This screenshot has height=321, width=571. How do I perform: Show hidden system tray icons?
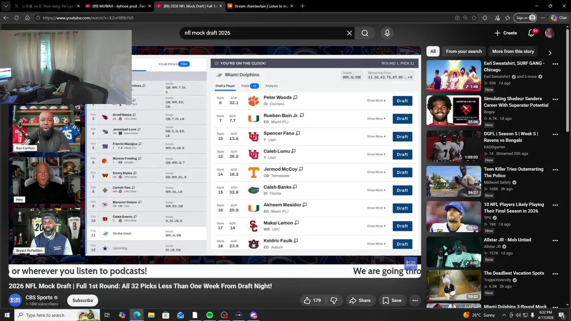point(504,315)
